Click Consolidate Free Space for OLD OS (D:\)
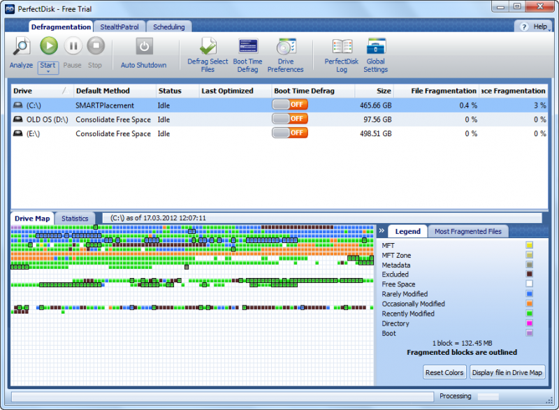559x410 pixels. point(113,119)
